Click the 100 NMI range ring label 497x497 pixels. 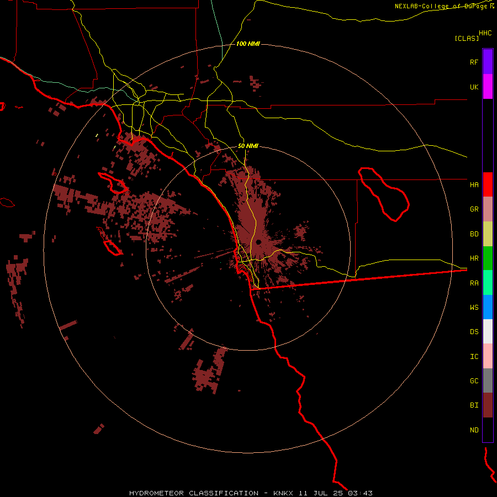coord(248,44)
